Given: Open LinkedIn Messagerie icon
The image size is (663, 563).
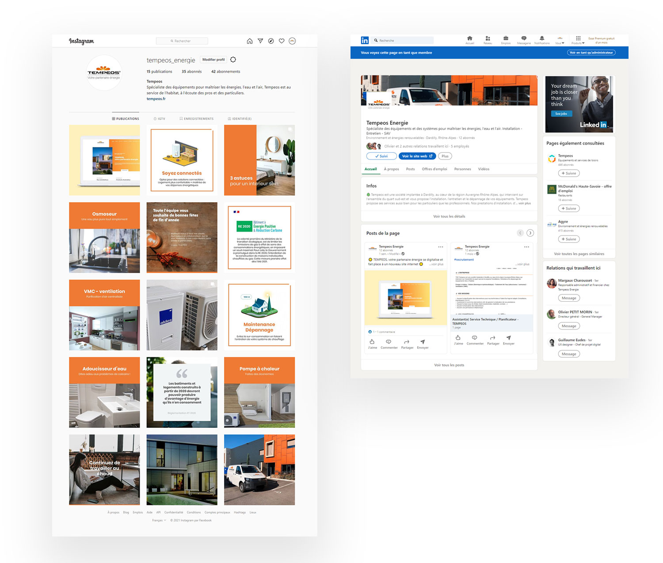Looking at the screenshot, I should click(x=524, y=40).
